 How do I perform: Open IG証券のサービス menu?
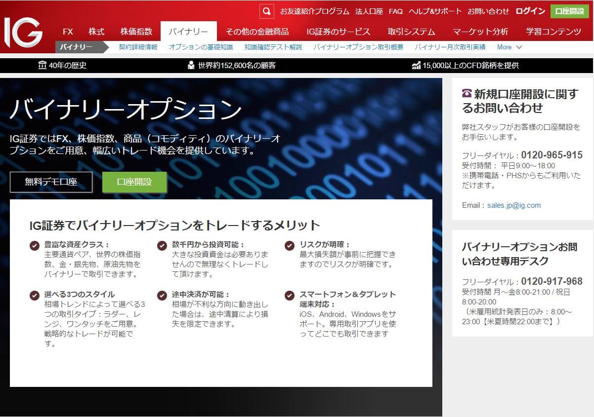[339, 32]
